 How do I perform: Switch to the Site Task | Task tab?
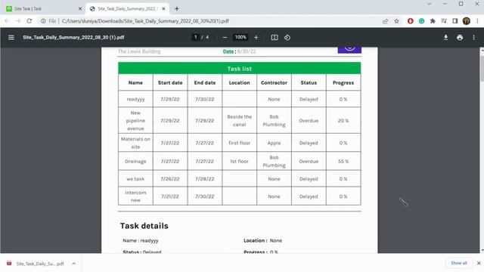pyautogui.click(x=42, y=8)
